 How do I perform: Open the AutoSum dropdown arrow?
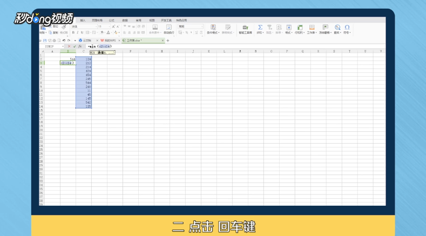click(263, 32)
